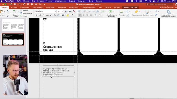Clear all text formatting
This screenshot has width=177, height=99.
(x=74, y=11)
